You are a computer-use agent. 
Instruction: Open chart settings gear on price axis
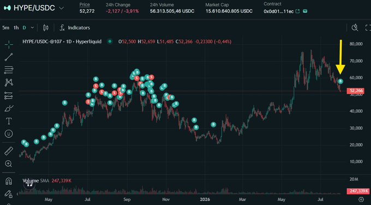pos(361,199)
